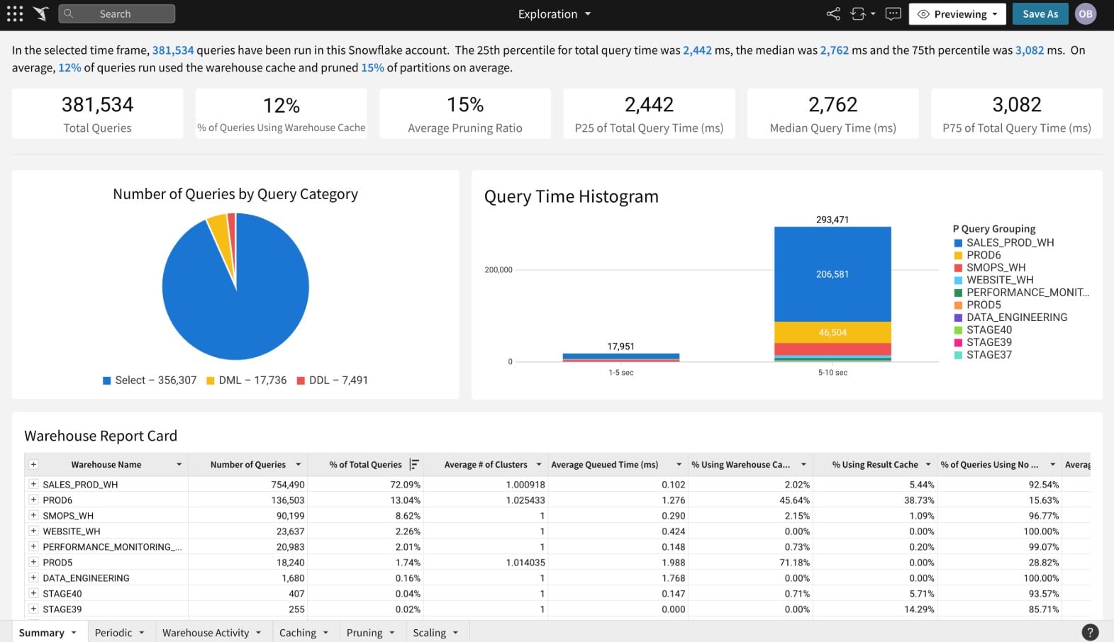Open the help question mark icon
Image resolution: width=1114 pixels, height=642 pixels.
(x=1091, y=632)
